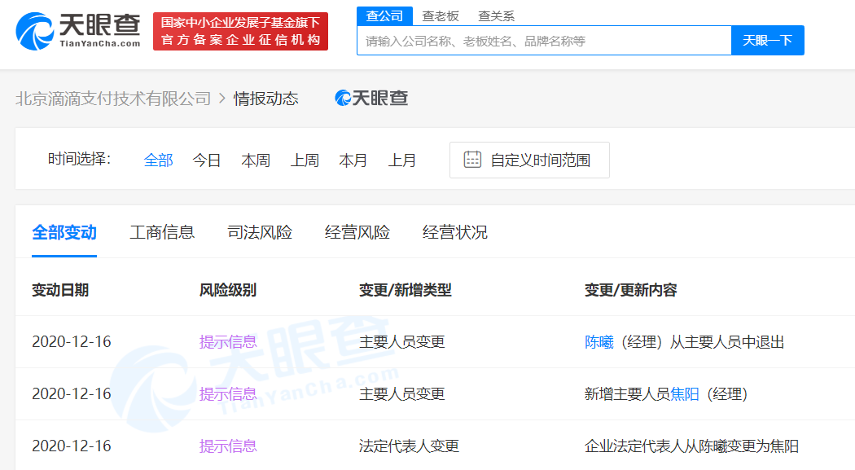The width and height of the screenshot is (855, 470).
Task: Filter time by 本周
Action: 256,160
